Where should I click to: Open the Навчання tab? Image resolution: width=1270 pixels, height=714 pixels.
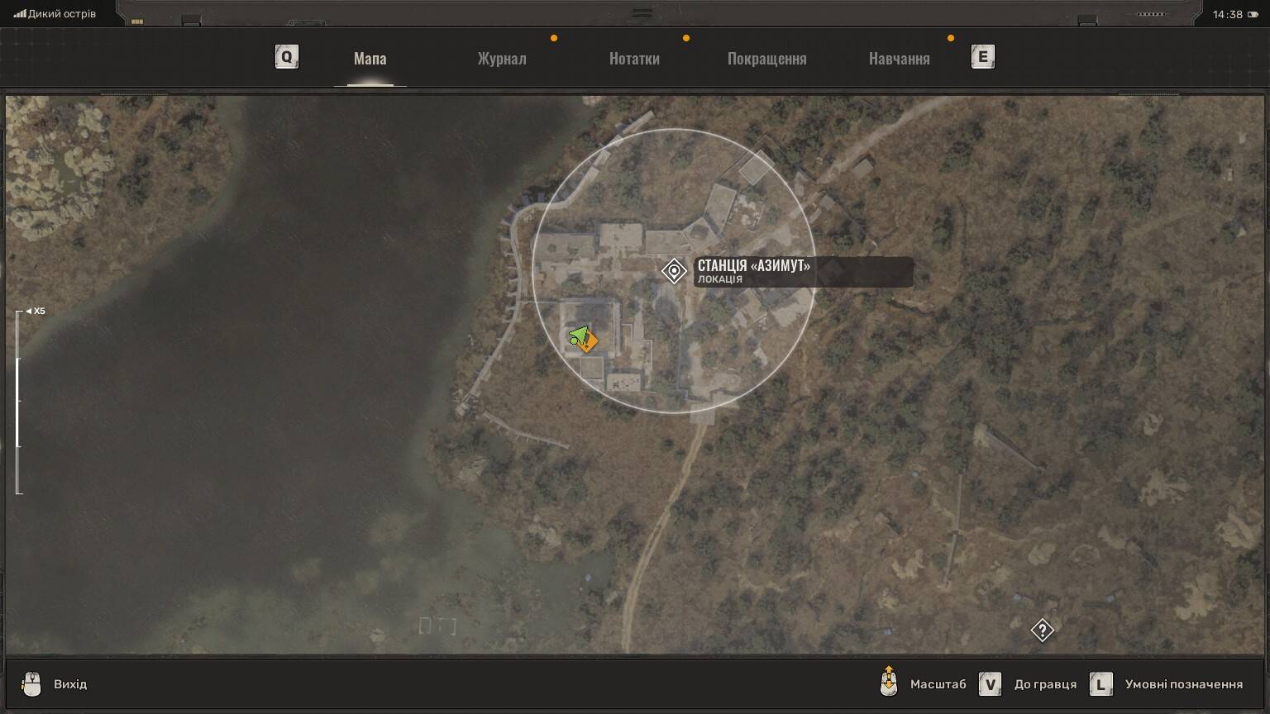point(899,59)
